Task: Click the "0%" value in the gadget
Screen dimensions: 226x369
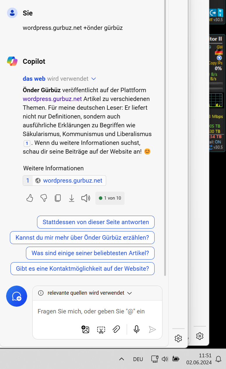Action: pos(218,68)
